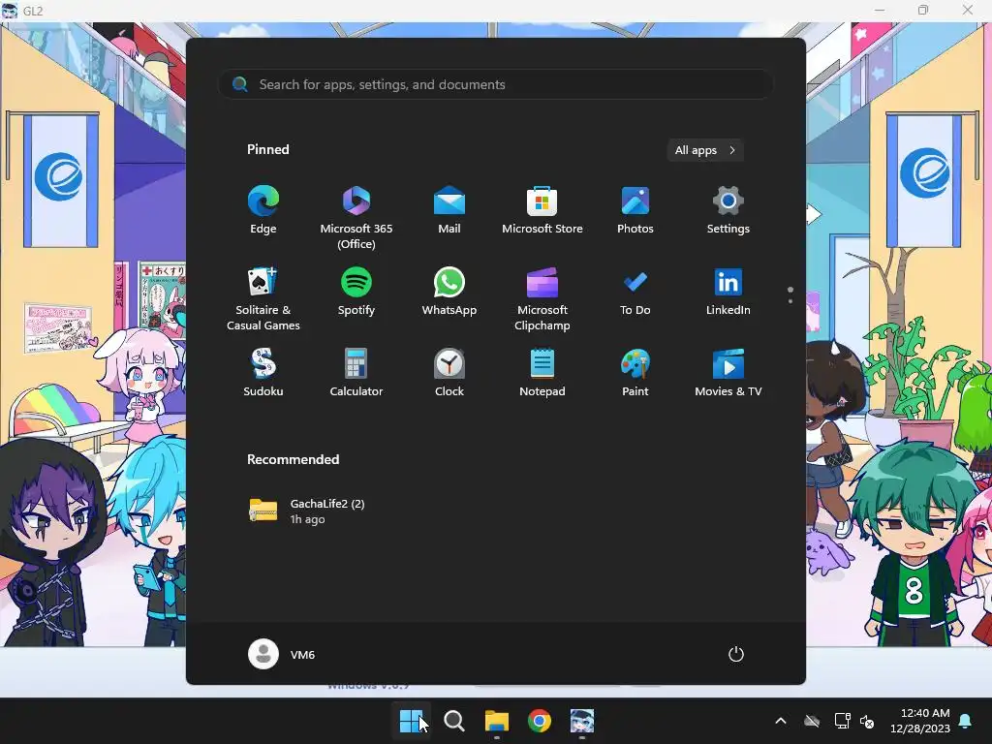Launch Google Chrome from the taskbar
The height and width of the screenshot is (744, 992).
539,721
